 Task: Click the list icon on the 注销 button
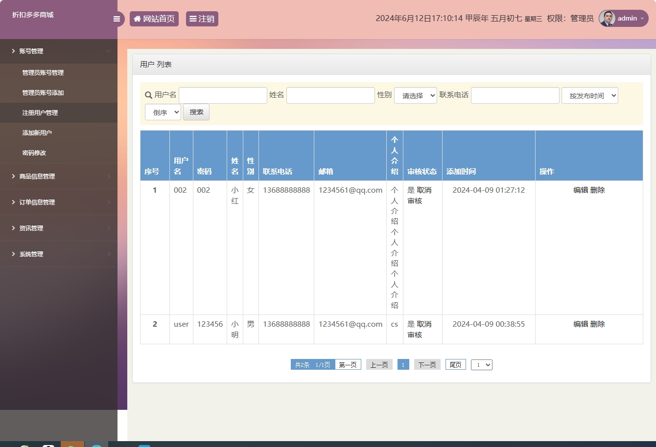pyautogui.click(x=193, y=18)
